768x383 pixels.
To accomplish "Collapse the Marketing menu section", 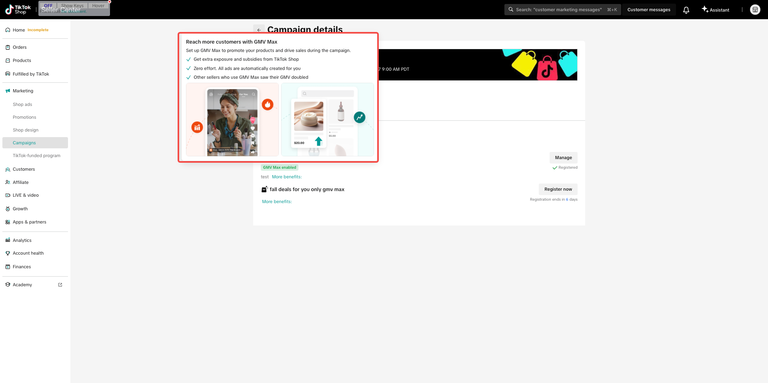I will pos(23,91).
